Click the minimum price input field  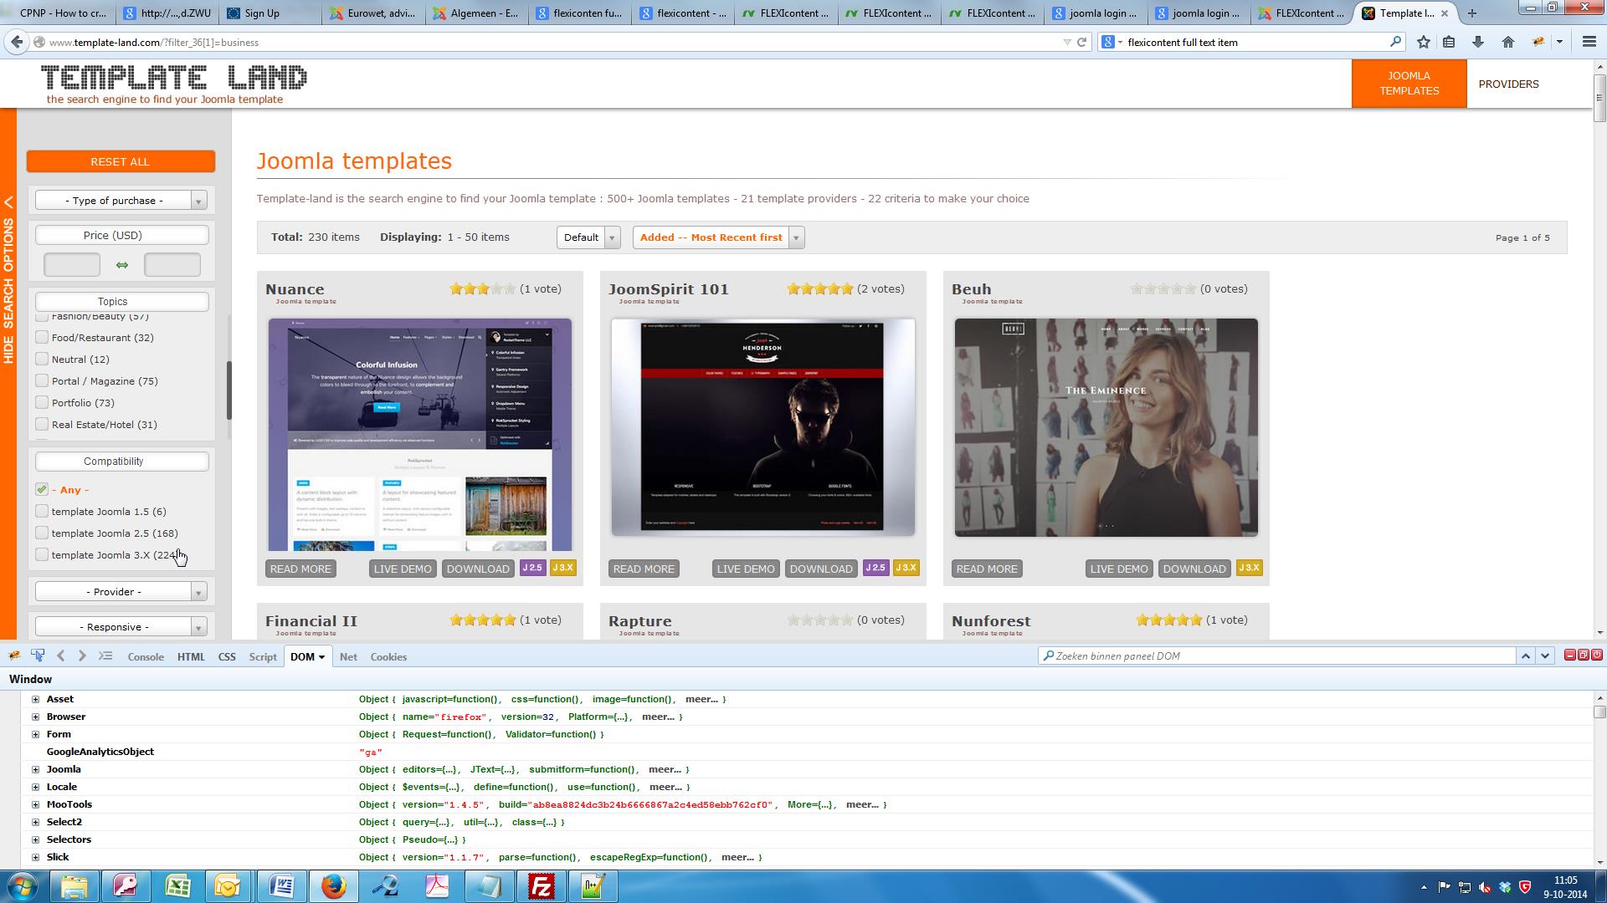(72, 265)
